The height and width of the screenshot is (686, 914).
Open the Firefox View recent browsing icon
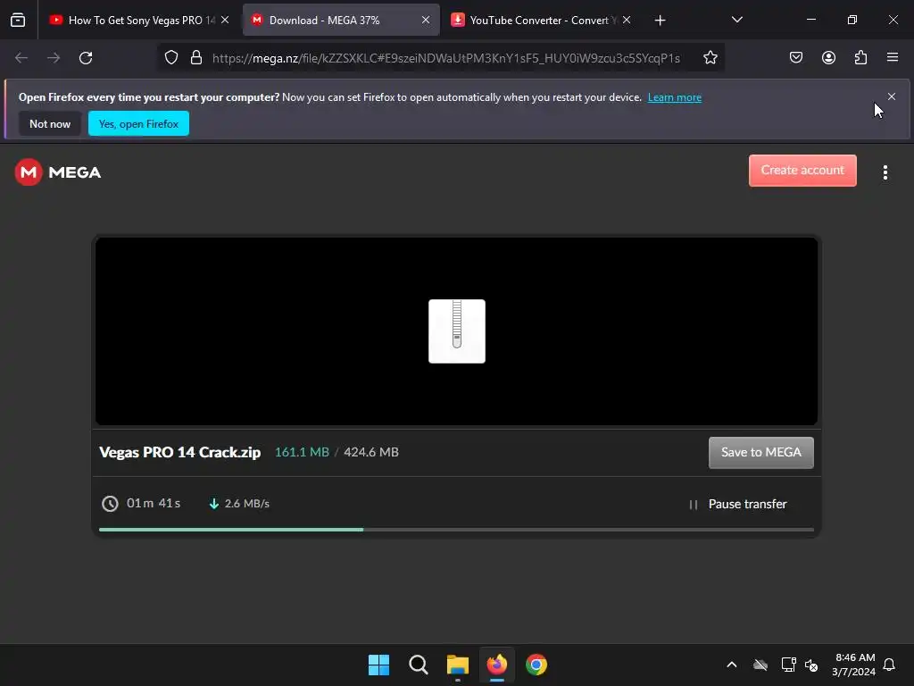18,20
